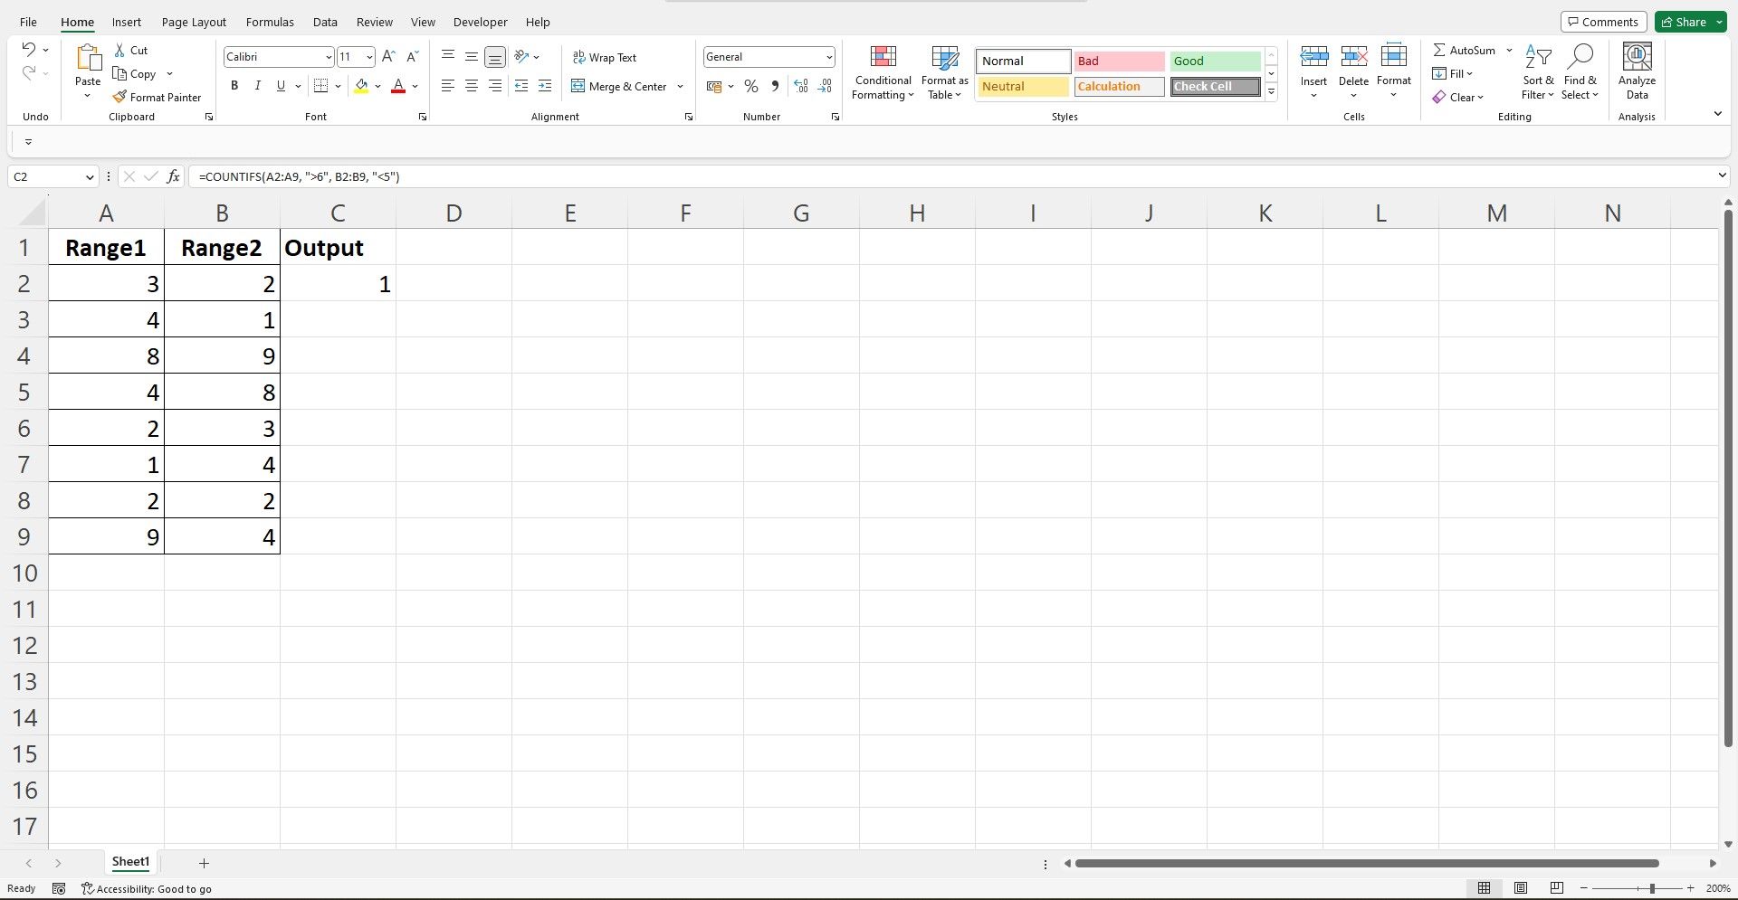
Task: Open the font name dropdown
Action: [x=328, y=56]
